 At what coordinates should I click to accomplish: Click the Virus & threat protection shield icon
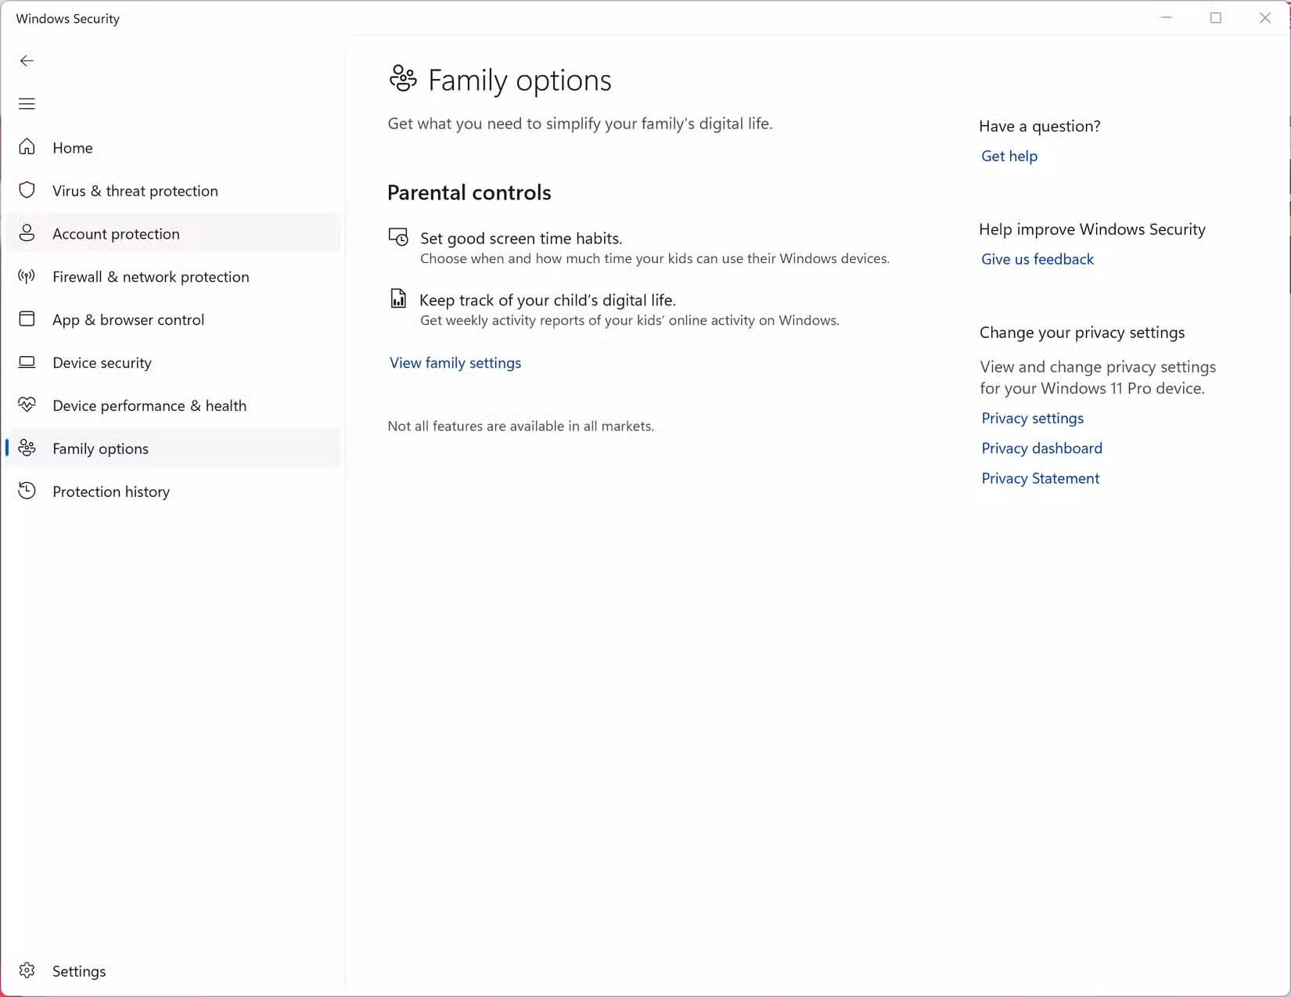27,190
